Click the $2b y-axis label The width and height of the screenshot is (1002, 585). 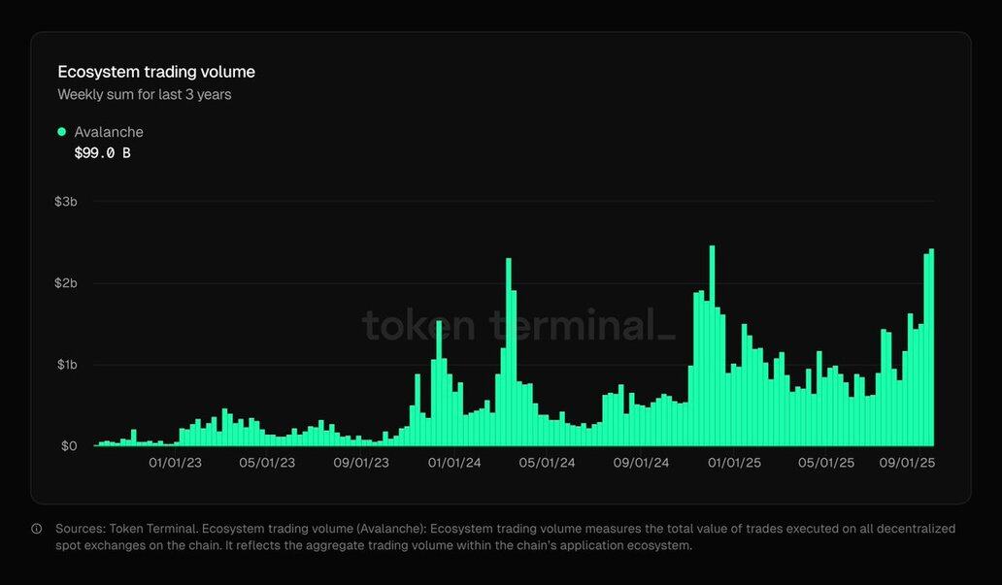pyautogui.click(x=66, y=283)
